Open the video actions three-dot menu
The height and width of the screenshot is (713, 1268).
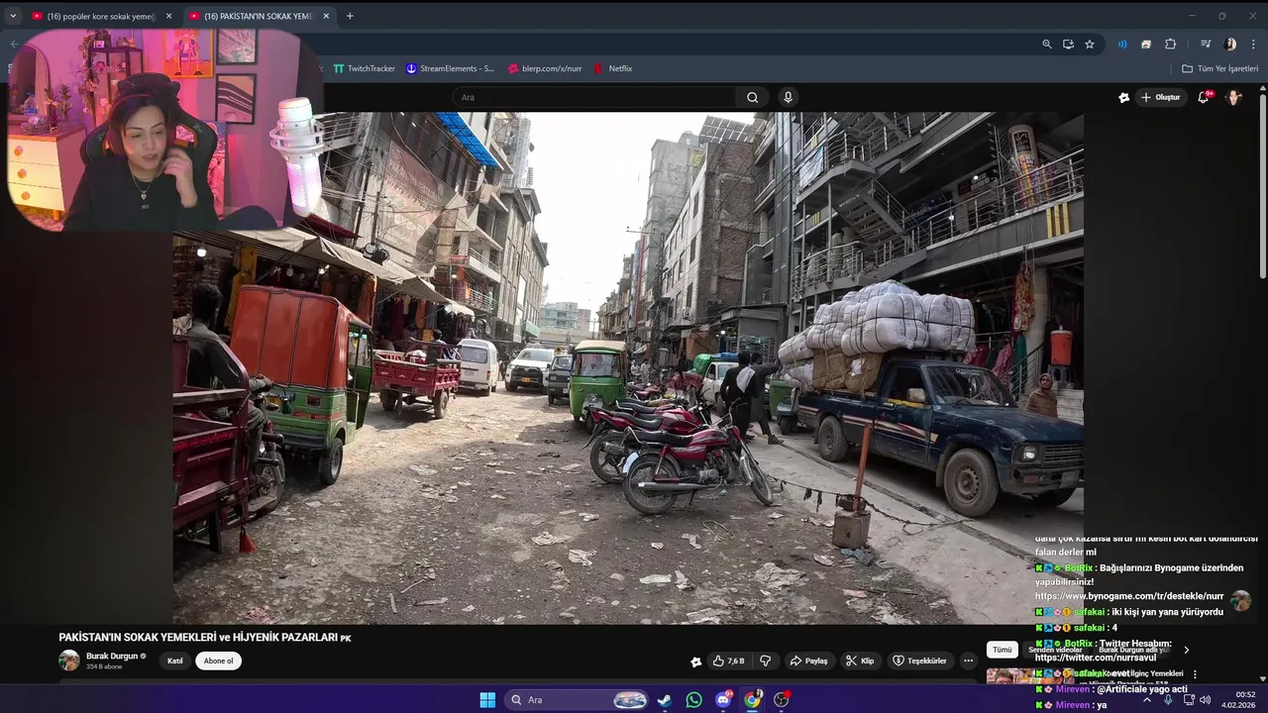pyautogui.click(x=968, y=661)
